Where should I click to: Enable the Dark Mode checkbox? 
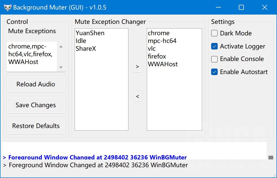tap(214, 33)
